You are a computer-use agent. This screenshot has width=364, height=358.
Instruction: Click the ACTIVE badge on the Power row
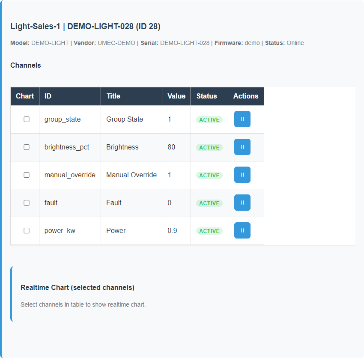(209, 231)
